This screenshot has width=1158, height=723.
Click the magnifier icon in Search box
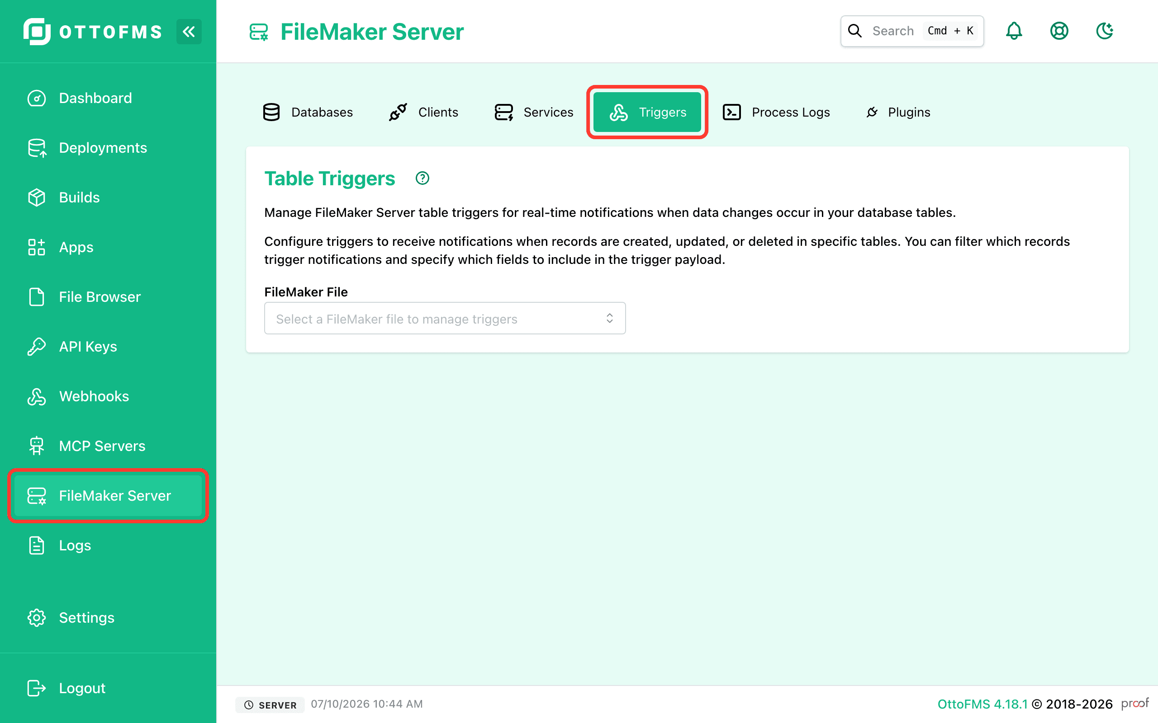(855, 31)
